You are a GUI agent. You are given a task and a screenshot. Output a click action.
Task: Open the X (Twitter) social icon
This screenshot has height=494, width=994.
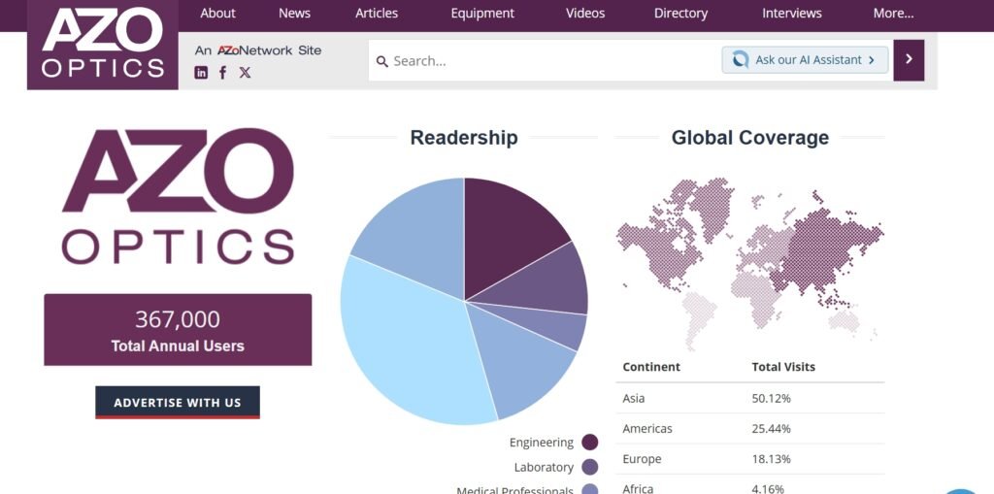pos(245,72)
